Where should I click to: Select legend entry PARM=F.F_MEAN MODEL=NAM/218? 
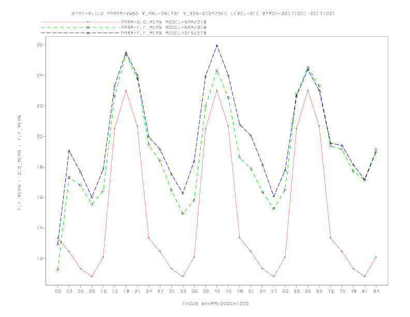click(x=164, y=27)
